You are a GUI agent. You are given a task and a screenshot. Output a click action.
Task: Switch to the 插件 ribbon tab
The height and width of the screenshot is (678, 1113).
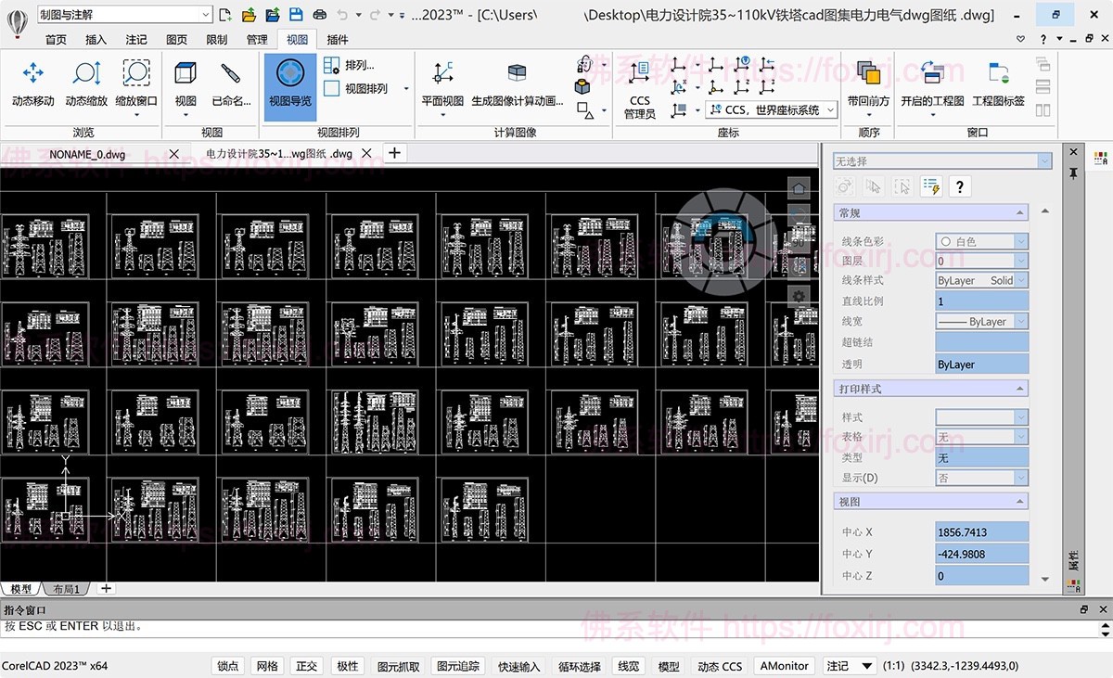coord(337,39)
